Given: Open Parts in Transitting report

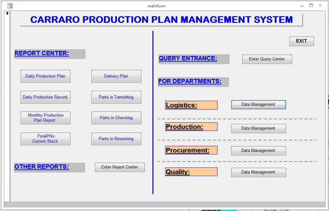Looking at the screenshot, I should (x=116, y=97).
